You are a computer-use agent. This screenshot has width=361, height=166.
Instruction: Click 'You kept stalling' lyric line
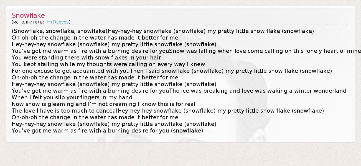point(108,64)
